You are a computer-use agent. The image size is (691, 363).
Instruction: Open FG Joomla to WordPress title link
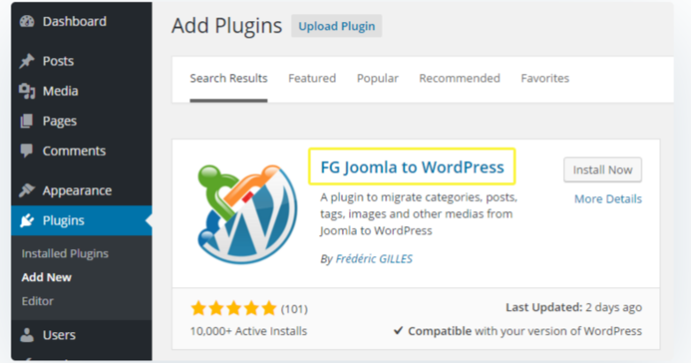point(412,166)
